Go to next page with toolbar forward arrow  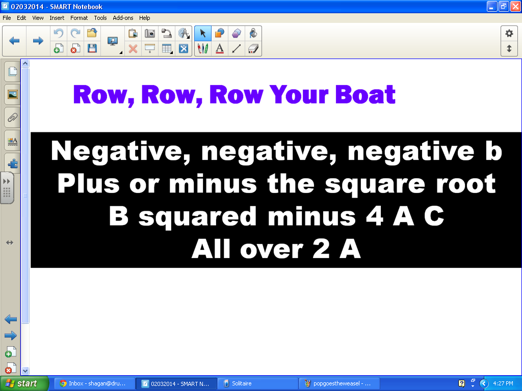[x=38, y=41]
